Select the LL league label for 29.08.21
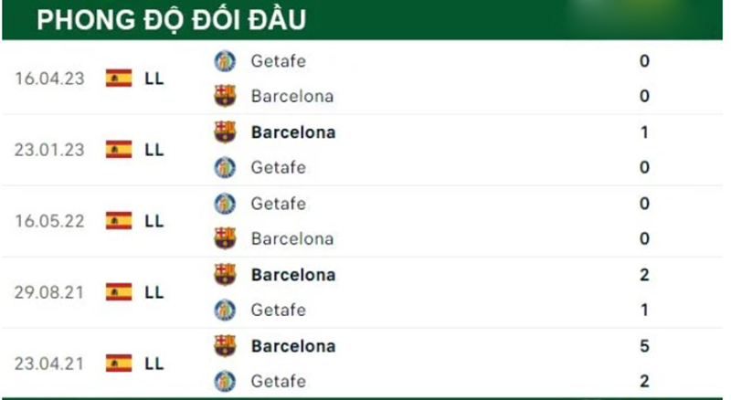This screenshot has width=731, height=400. click(x=154, y=292)
